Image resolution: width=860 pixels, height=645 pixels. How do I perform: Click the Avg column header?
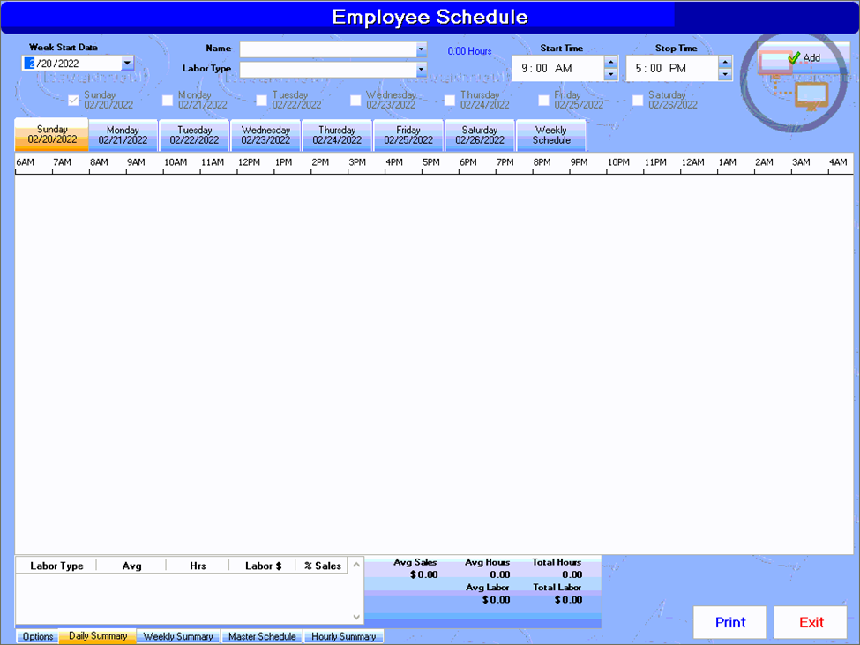click(x=131, y=566)
